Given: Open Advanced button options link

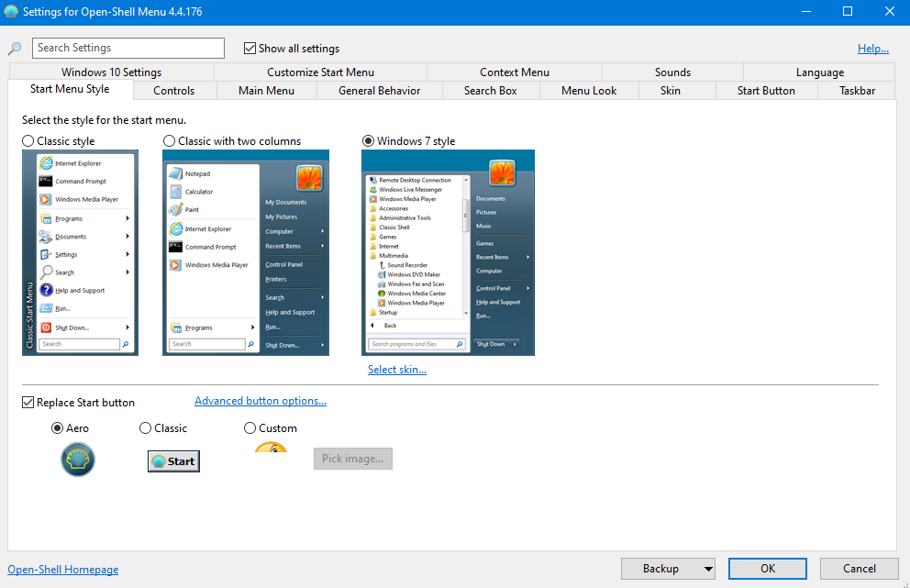Looking at the screenshot, I should click(x=261, y=401).
